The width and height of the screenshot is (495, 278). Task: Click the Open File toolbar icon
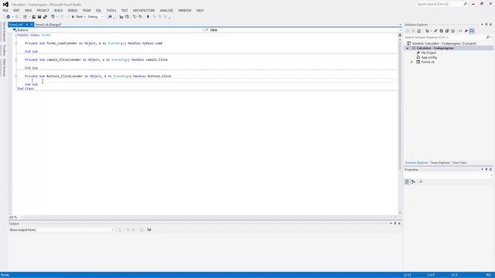click(x=34, y=17)
